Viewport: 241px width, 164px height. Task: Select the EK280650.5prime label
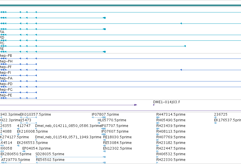(x=16, y=154)
